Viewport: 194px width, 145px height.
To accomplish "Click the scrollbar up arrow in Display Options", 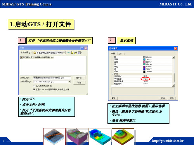I will pyautogui.click(x=173, y=57).
